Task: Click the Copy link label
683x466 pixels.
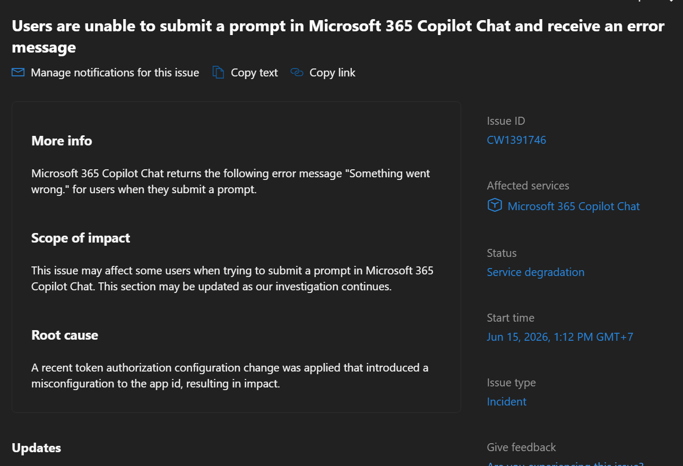Action: (332, 73)
